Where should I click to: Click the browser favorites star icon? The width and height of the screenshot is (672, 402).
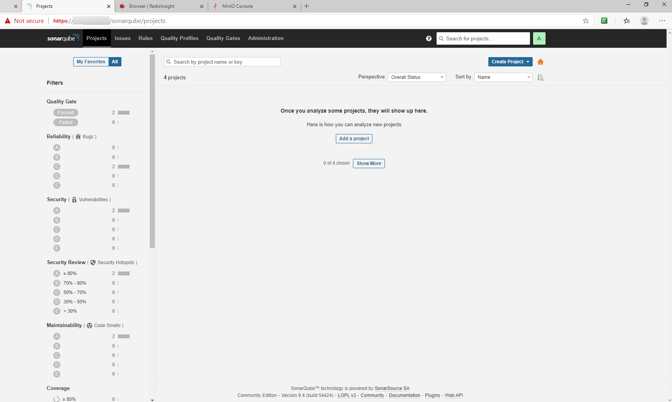coord(586,21)
